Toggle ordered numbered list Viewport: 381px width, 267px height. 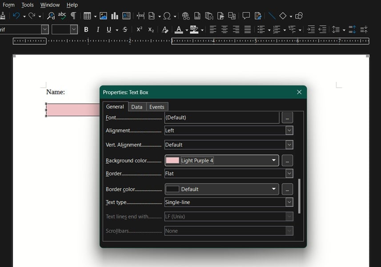click(x=277, y=30)
